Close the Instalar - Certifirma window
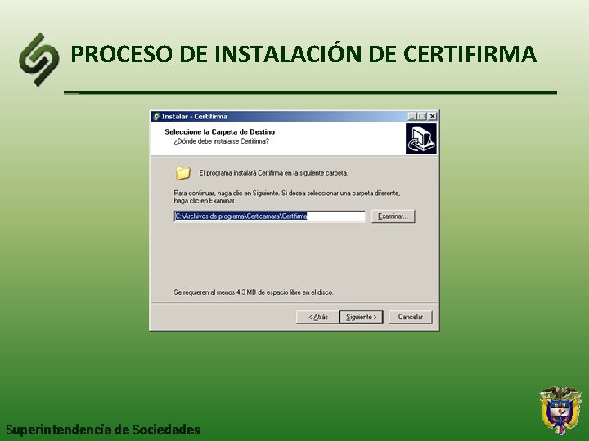This screenshot has width=589, height=441. click(x=433, y=117)
